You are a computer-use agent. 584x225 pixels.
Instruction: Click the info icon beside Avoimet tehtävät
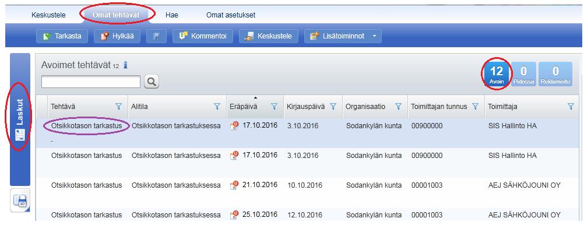pos(125,65)
